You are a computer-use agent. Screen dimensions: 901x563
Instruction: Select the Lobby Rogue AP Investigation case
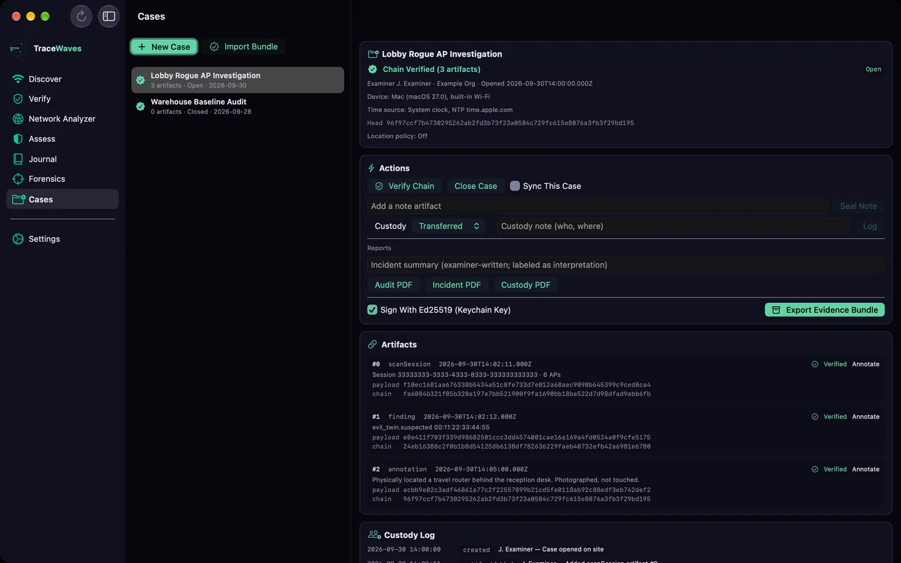coord(238,80)
